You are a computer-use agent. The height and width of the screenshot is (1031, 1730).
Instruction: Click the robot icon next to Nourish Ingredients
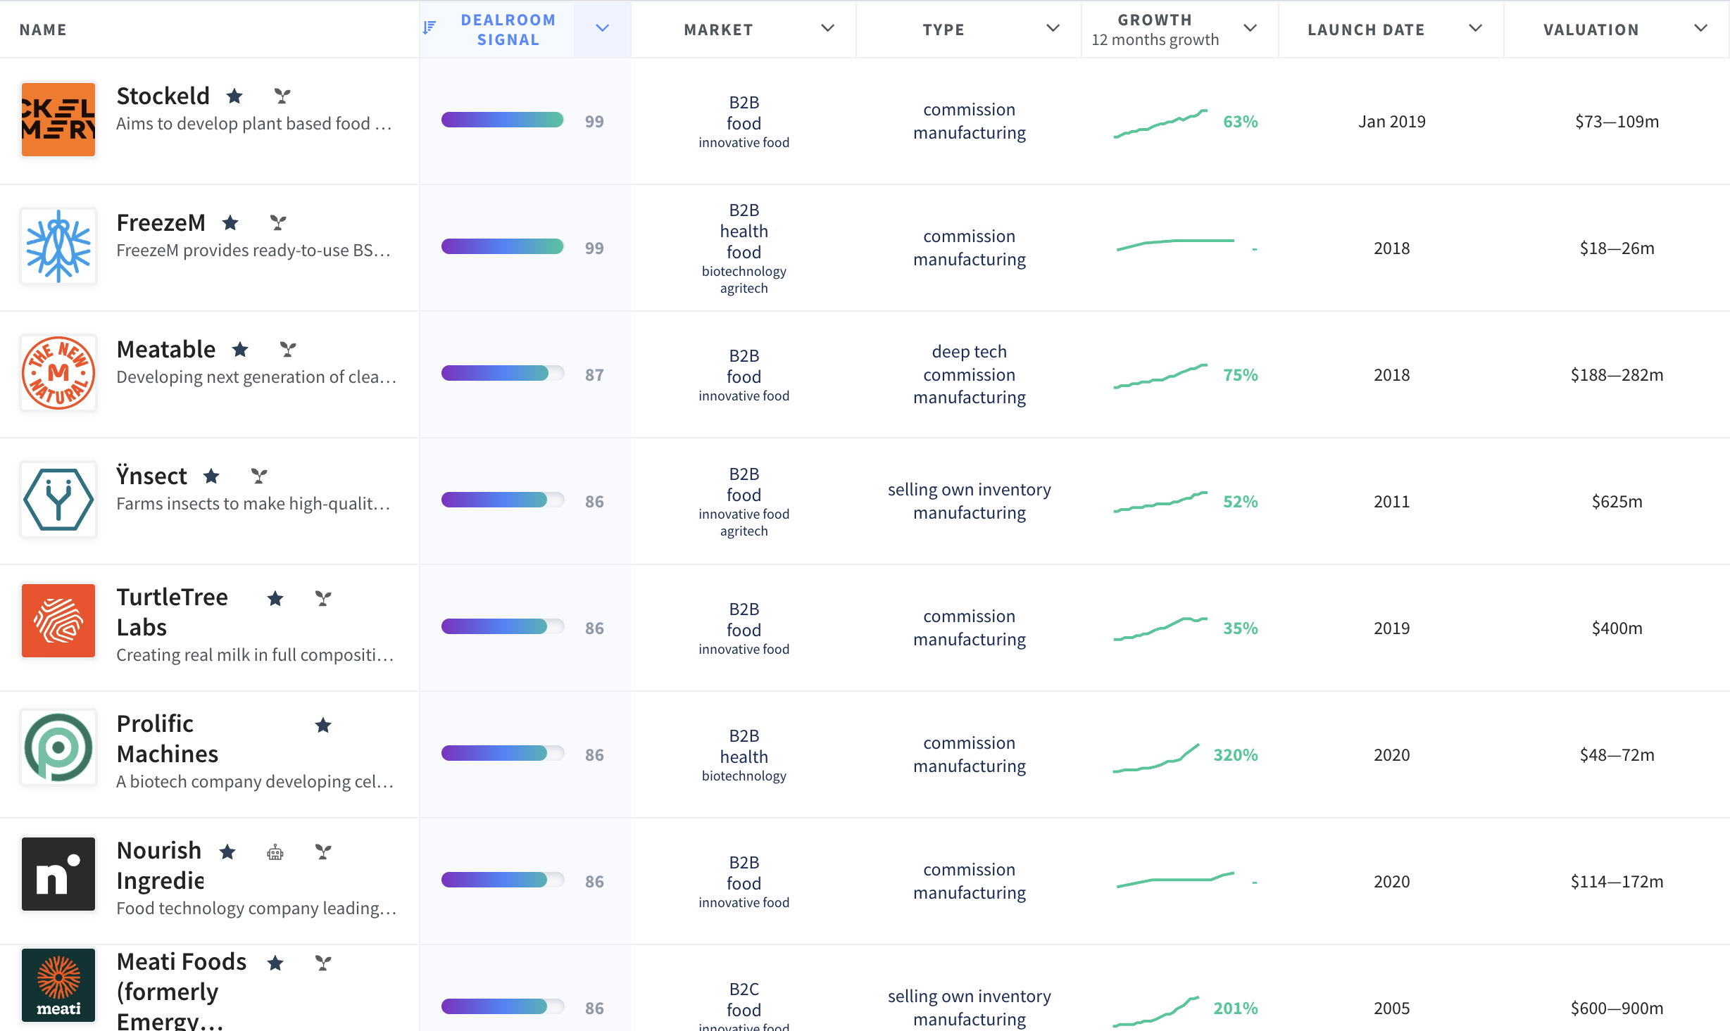coord(275,852)
